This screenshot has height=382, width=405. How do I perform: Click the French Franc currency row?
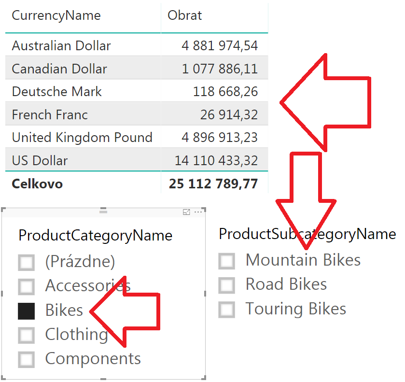click(137, 114)
